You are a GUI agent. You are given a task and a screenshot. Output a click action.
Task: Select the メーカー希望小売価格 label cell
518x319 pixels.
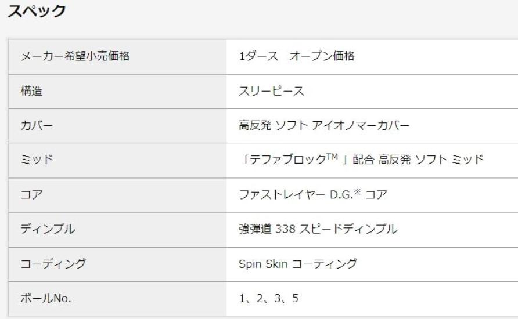click(74, 57)
